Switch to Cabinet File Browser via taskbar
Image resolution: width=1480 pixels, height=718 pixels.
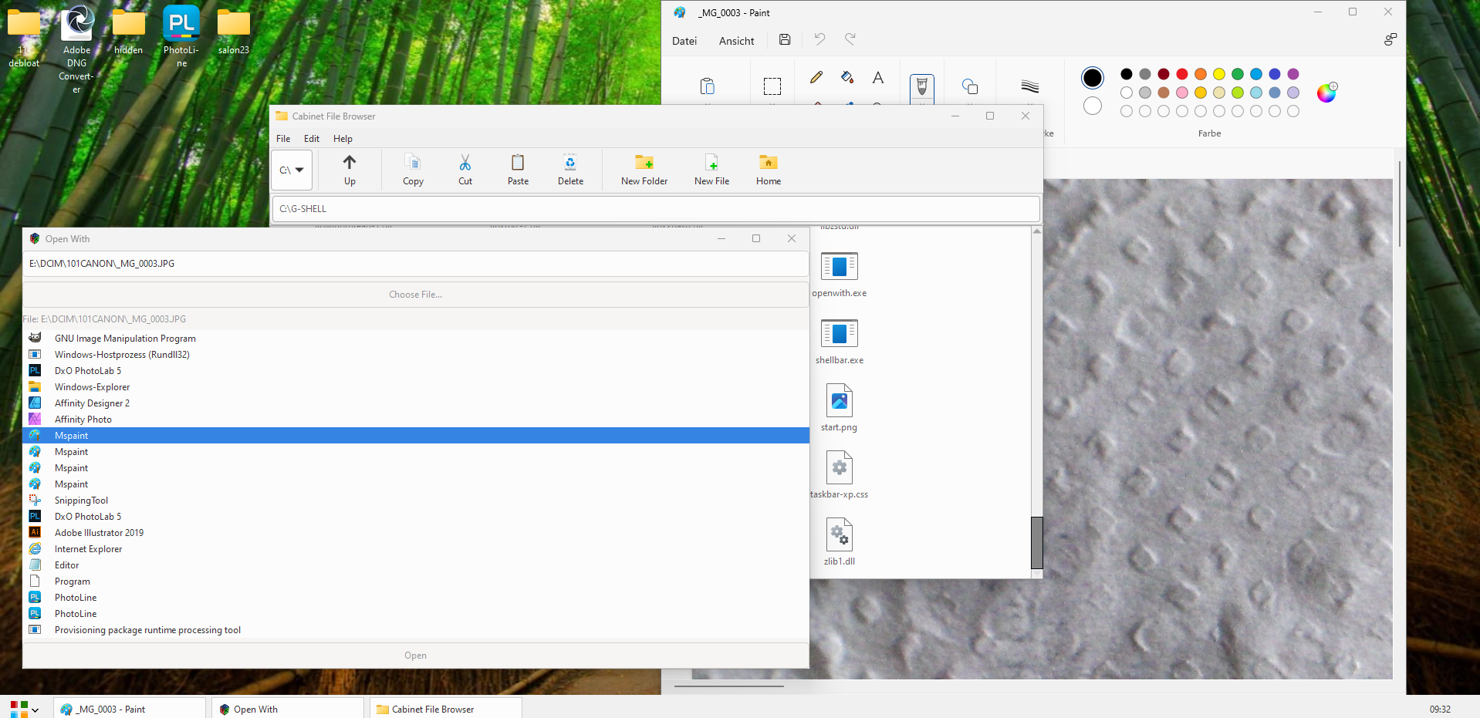tap(446, 709)
